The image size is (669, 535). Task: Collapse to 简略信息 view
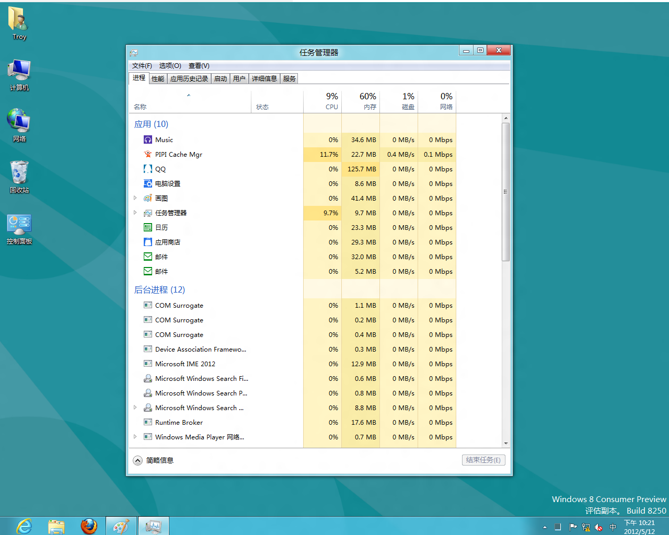(x=153, y=460)
